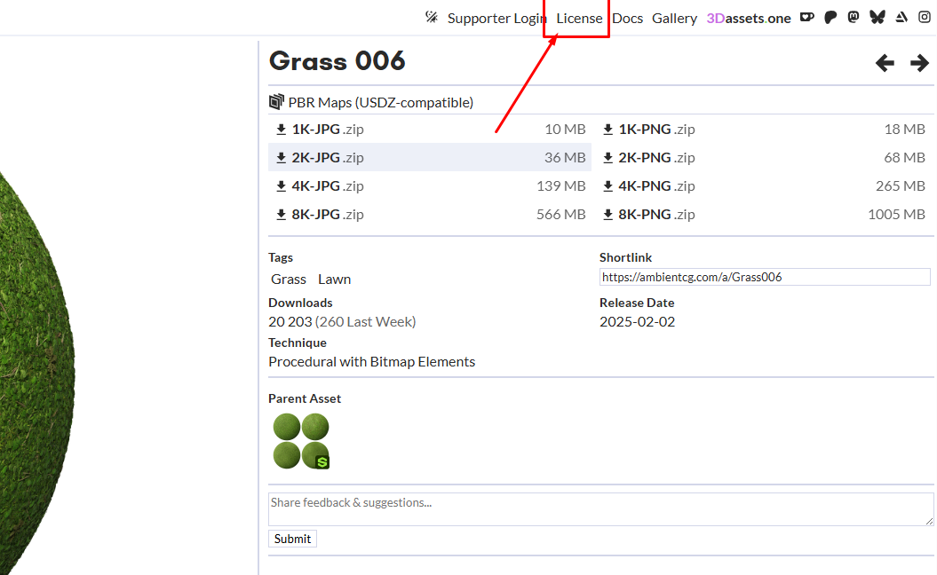Open the Instagram icon link

coord(925,18)
